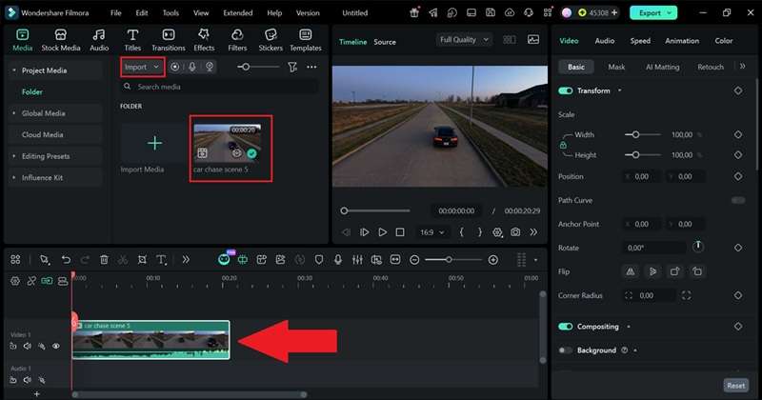Viewport: 762px width, 400px height.
Task: Toggle the Path Curve switch
Action: (x=738, y=200)
